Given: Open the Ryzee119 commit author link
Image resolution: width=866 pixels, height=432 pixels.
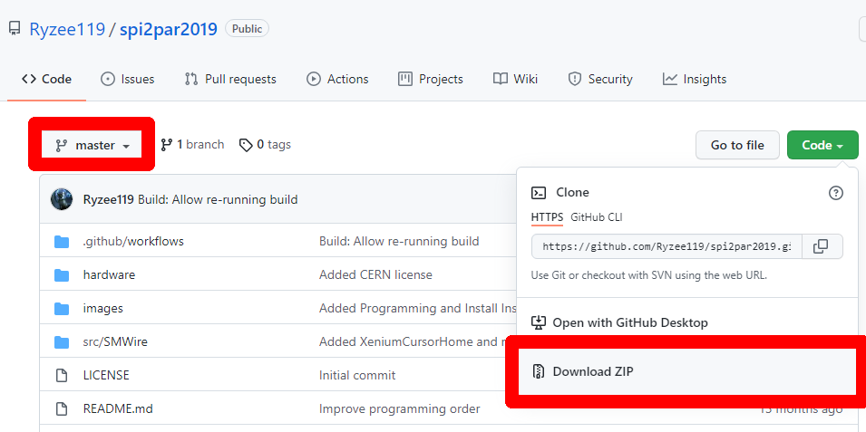Looking at the screenshot, I should click(108, 200).
